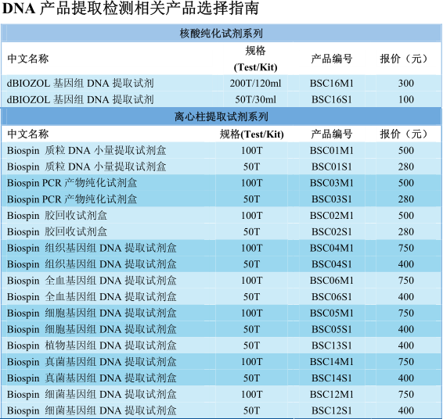Image resolution: width=443 pixels, height=419 pixels.
Task: Click product code BSC06M1
Action: (332, 281)
